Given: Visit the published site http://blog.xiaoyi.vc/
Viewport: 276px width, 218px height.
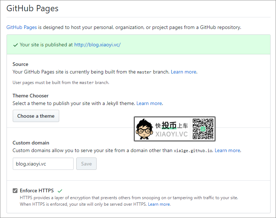Looking at the screenshot, I should 97,45.
